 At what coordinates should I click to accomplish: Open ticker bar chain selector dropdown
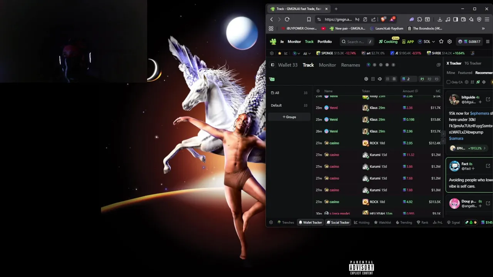pyautogui.click(x=296, y=53)
